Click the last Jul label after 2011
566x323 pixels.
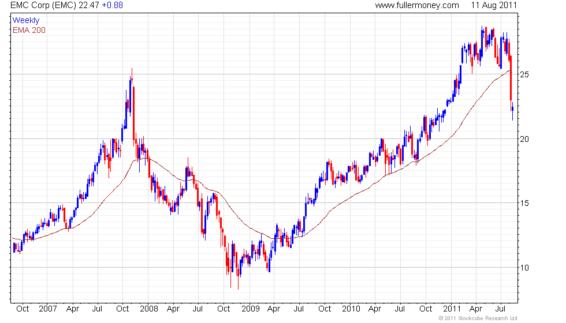(500, 309)
